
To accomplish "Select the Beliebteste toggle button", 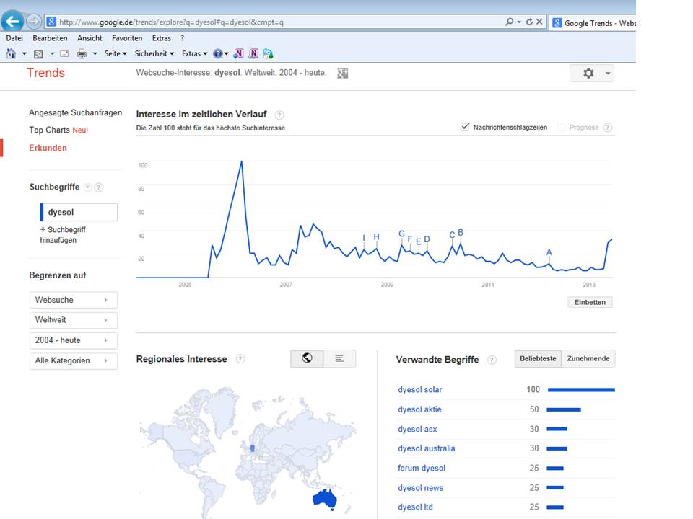I will (x=538, y=359).
